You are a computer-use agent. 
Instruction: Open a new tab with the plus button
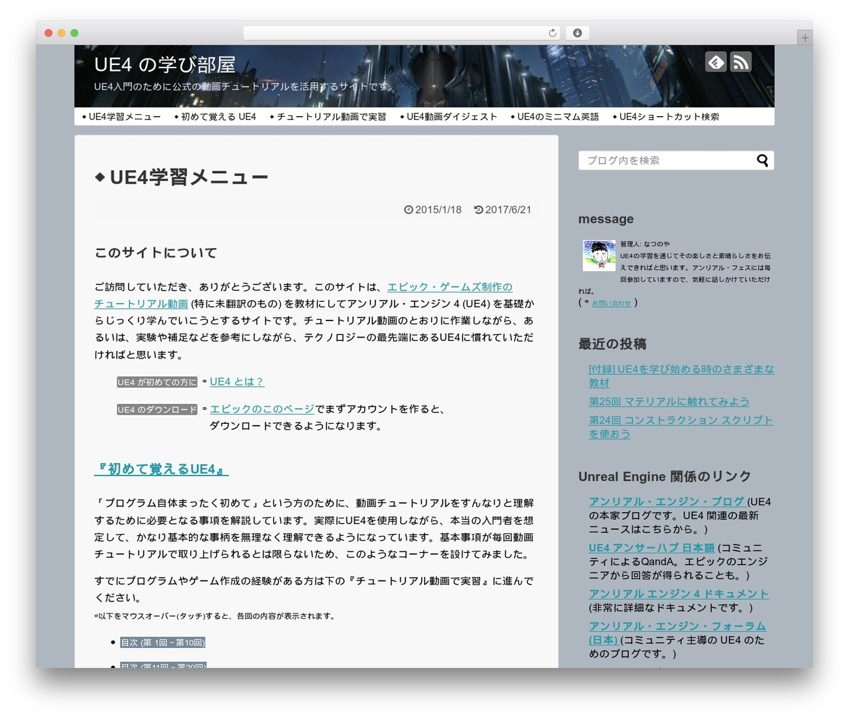coord(805,38)
